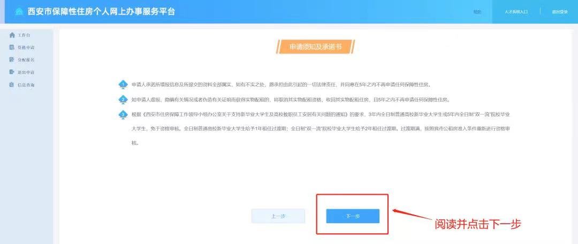The image size is (578, 244).
Task: Click the 上一步 button
Action: (x=278, y=216)
